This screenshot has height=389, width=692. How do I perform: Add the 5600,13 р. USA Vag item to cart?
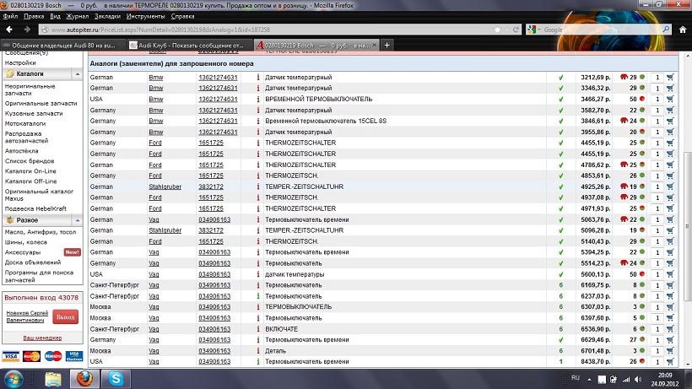[670, 274]
